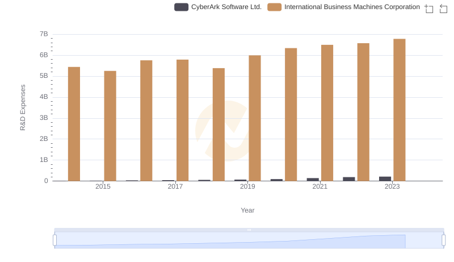Toggle International Business Machines Corporation legend series

coord(344,7)
